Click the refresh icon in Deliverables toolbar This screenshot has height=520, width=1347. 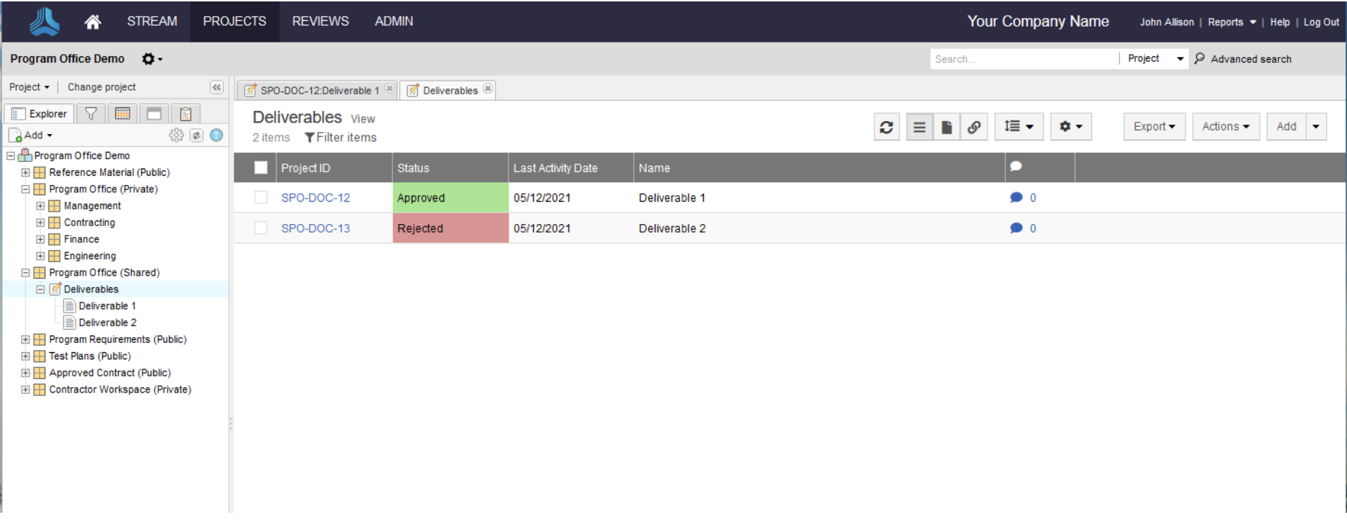(x=886, y=127)
